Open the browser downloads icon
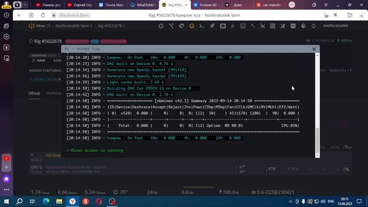This screenshot has width=368, height=207. [x=362, y=16]
